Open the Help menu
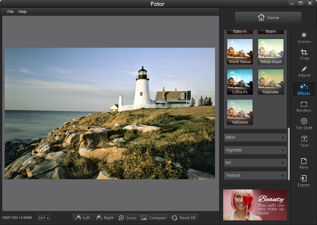The width and height of the screenshot is (317, 225). (x=22, y=11)
